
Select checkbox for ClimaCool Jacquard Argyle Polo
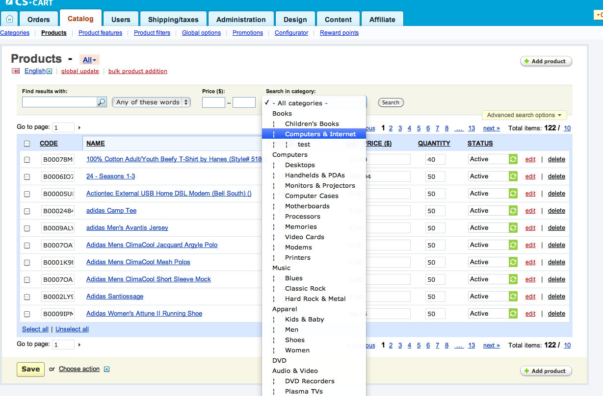27,245
